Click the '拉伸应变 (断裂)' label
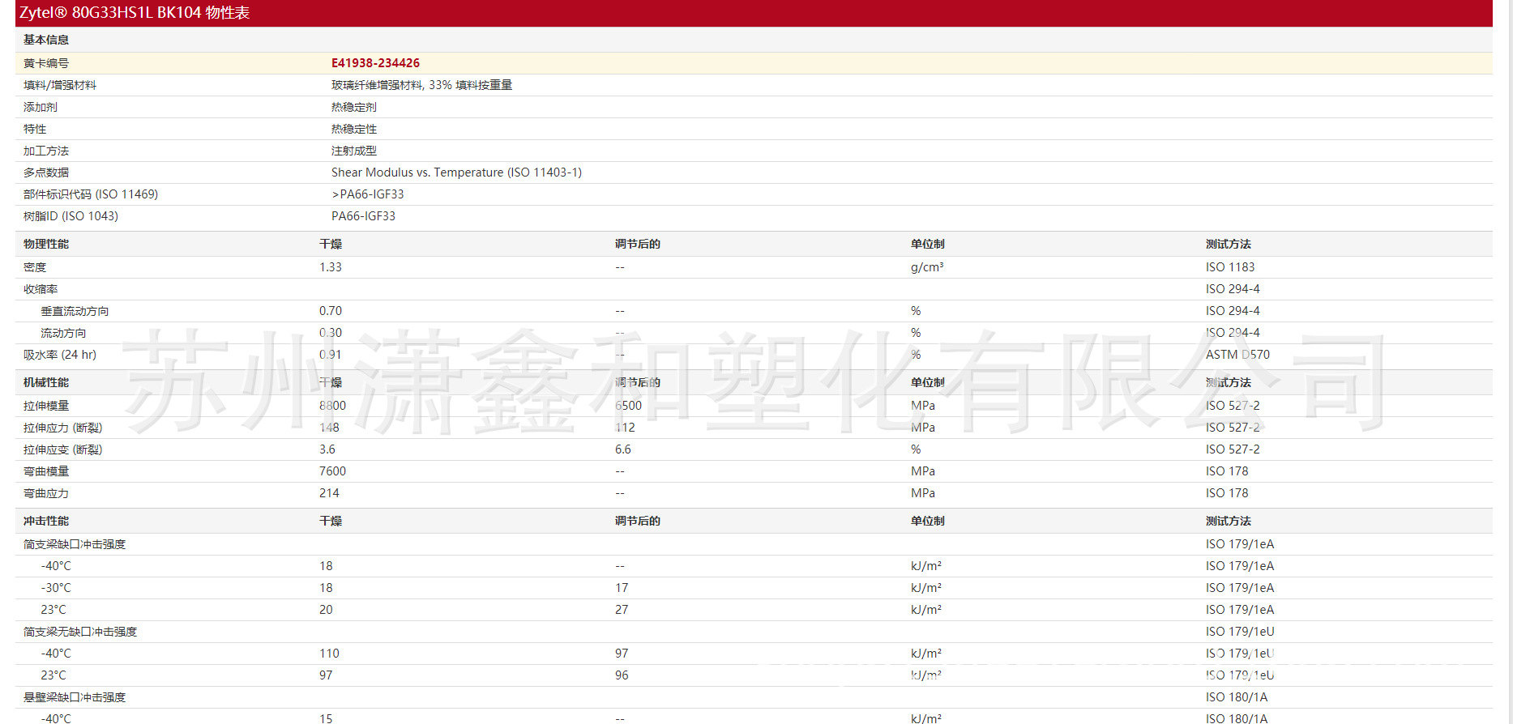1513x724 pixels. point(63,449)
